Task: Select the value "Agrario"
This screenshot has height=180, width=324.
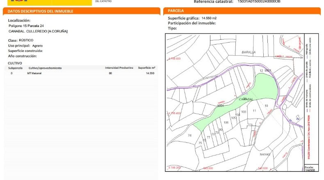Action: (37, 46)
